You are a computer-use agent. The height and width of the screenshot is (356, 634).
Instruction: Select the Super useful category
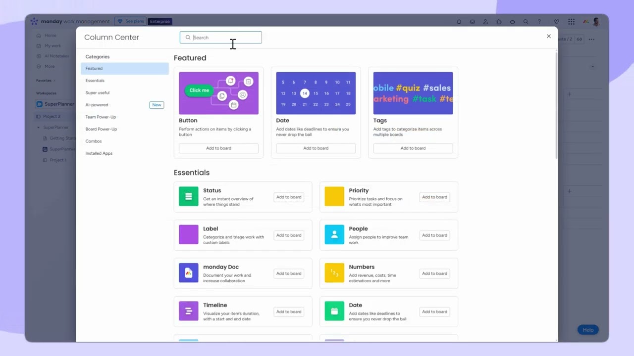(x=125, y=93)
